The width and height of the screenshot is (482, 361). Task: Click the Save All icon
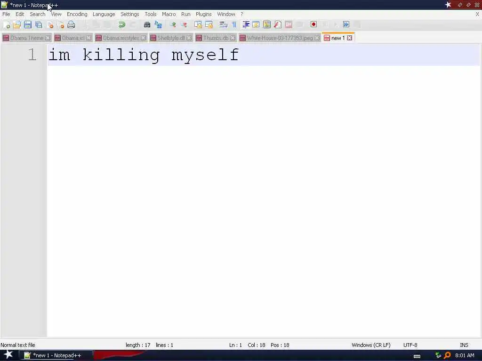(x=39, y=25)
